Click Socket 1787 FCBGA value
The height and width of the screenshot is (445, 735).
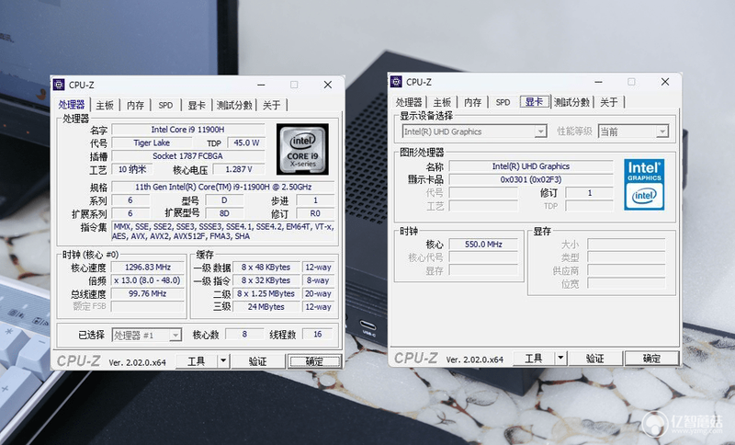pos(188,155)
